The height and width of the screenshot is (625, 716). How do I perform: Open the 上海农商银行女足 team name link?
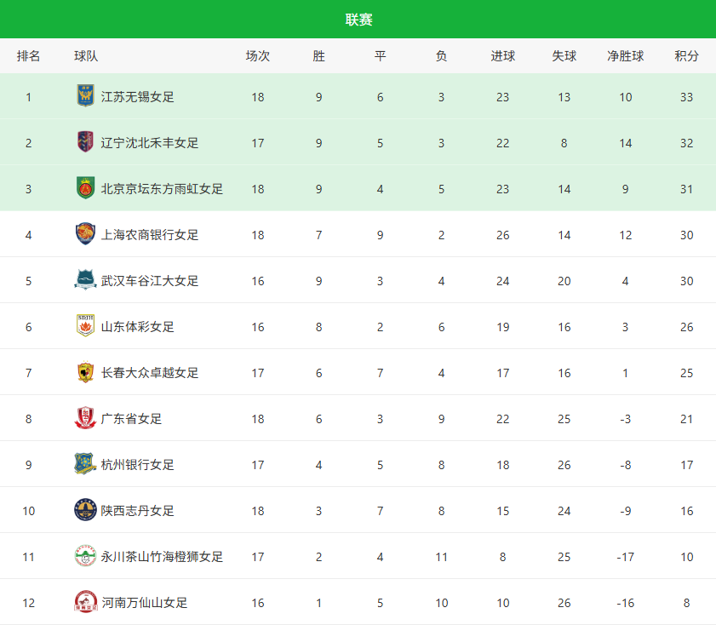(x=150, y=235)
